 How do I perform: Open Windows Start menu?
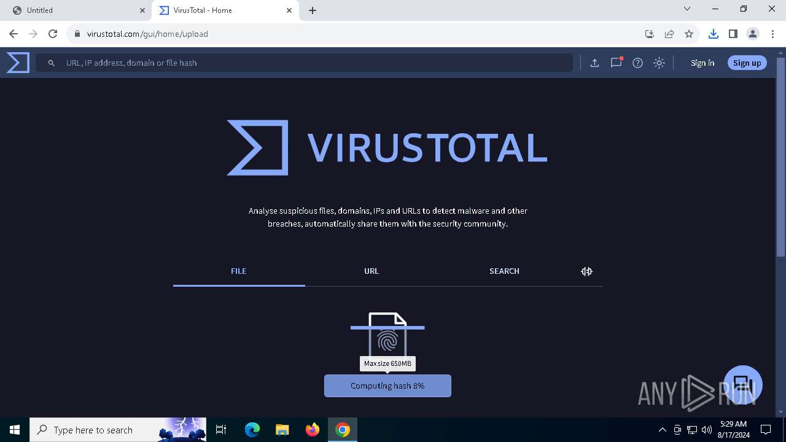tap(15, 430)
